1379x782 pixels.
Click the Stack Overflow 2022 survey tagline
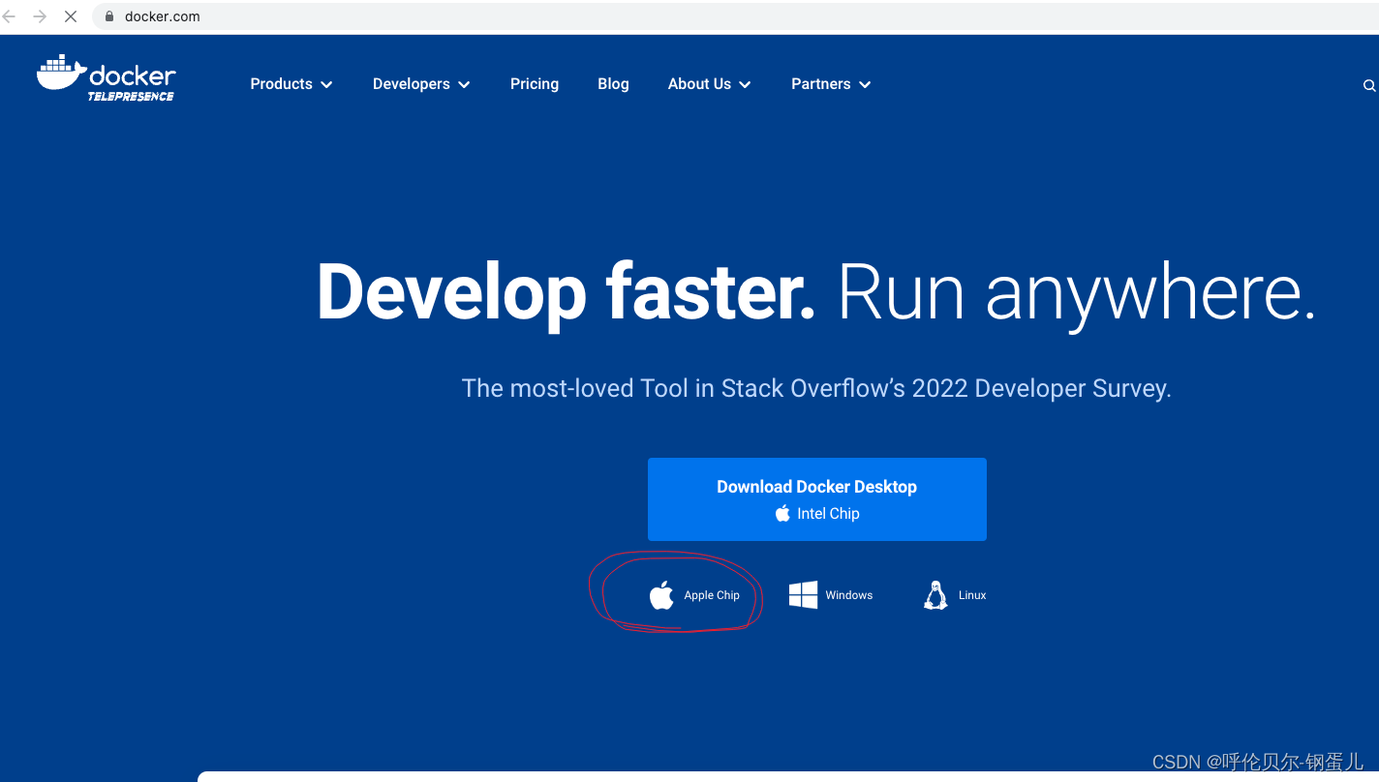tap(816, 388)
